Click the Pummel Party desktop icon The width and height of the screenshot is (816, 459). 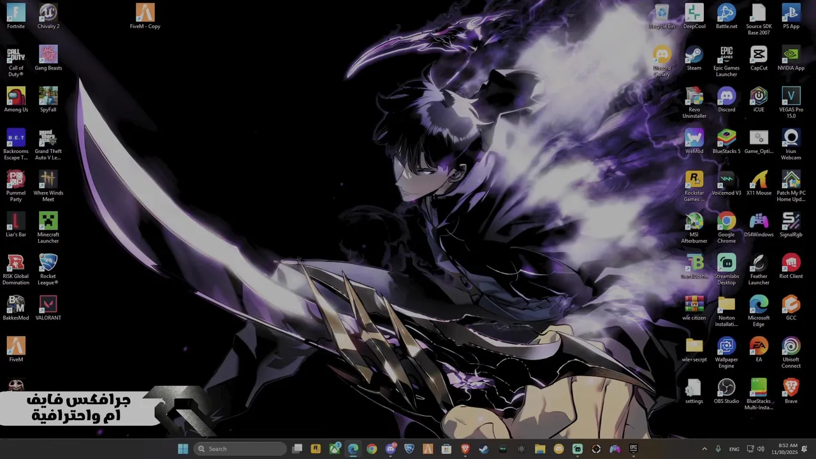[x=16, y=186]
